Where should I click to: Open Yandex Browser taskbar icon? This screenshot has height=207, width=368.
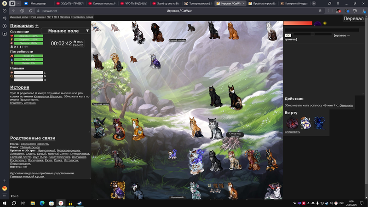[x=61, y=203]
